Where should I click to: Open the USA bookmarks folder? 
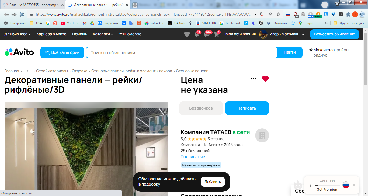pyautogui.click(x=36, y=23)
